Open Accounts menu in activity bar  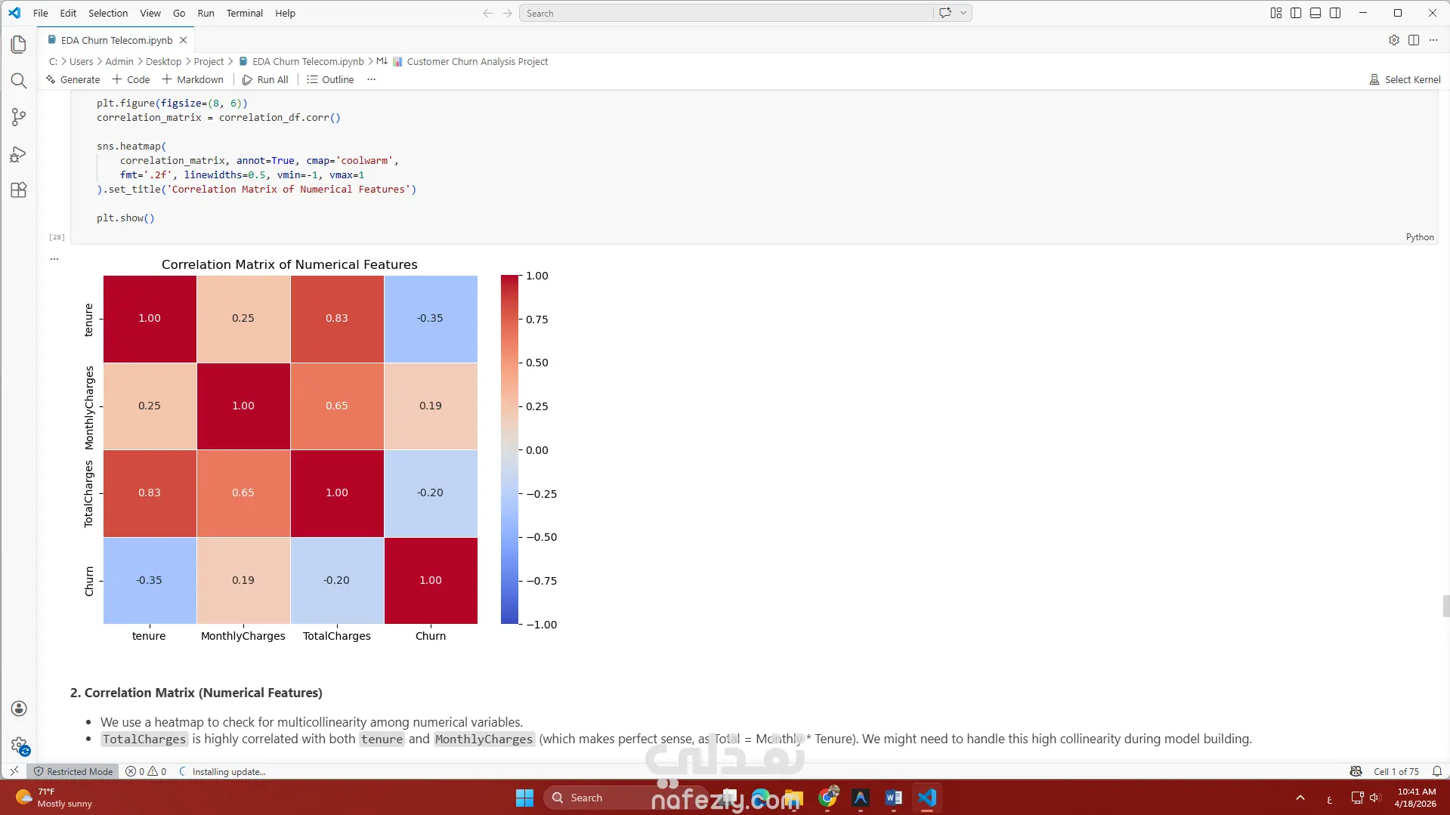[x=20, y=708]
